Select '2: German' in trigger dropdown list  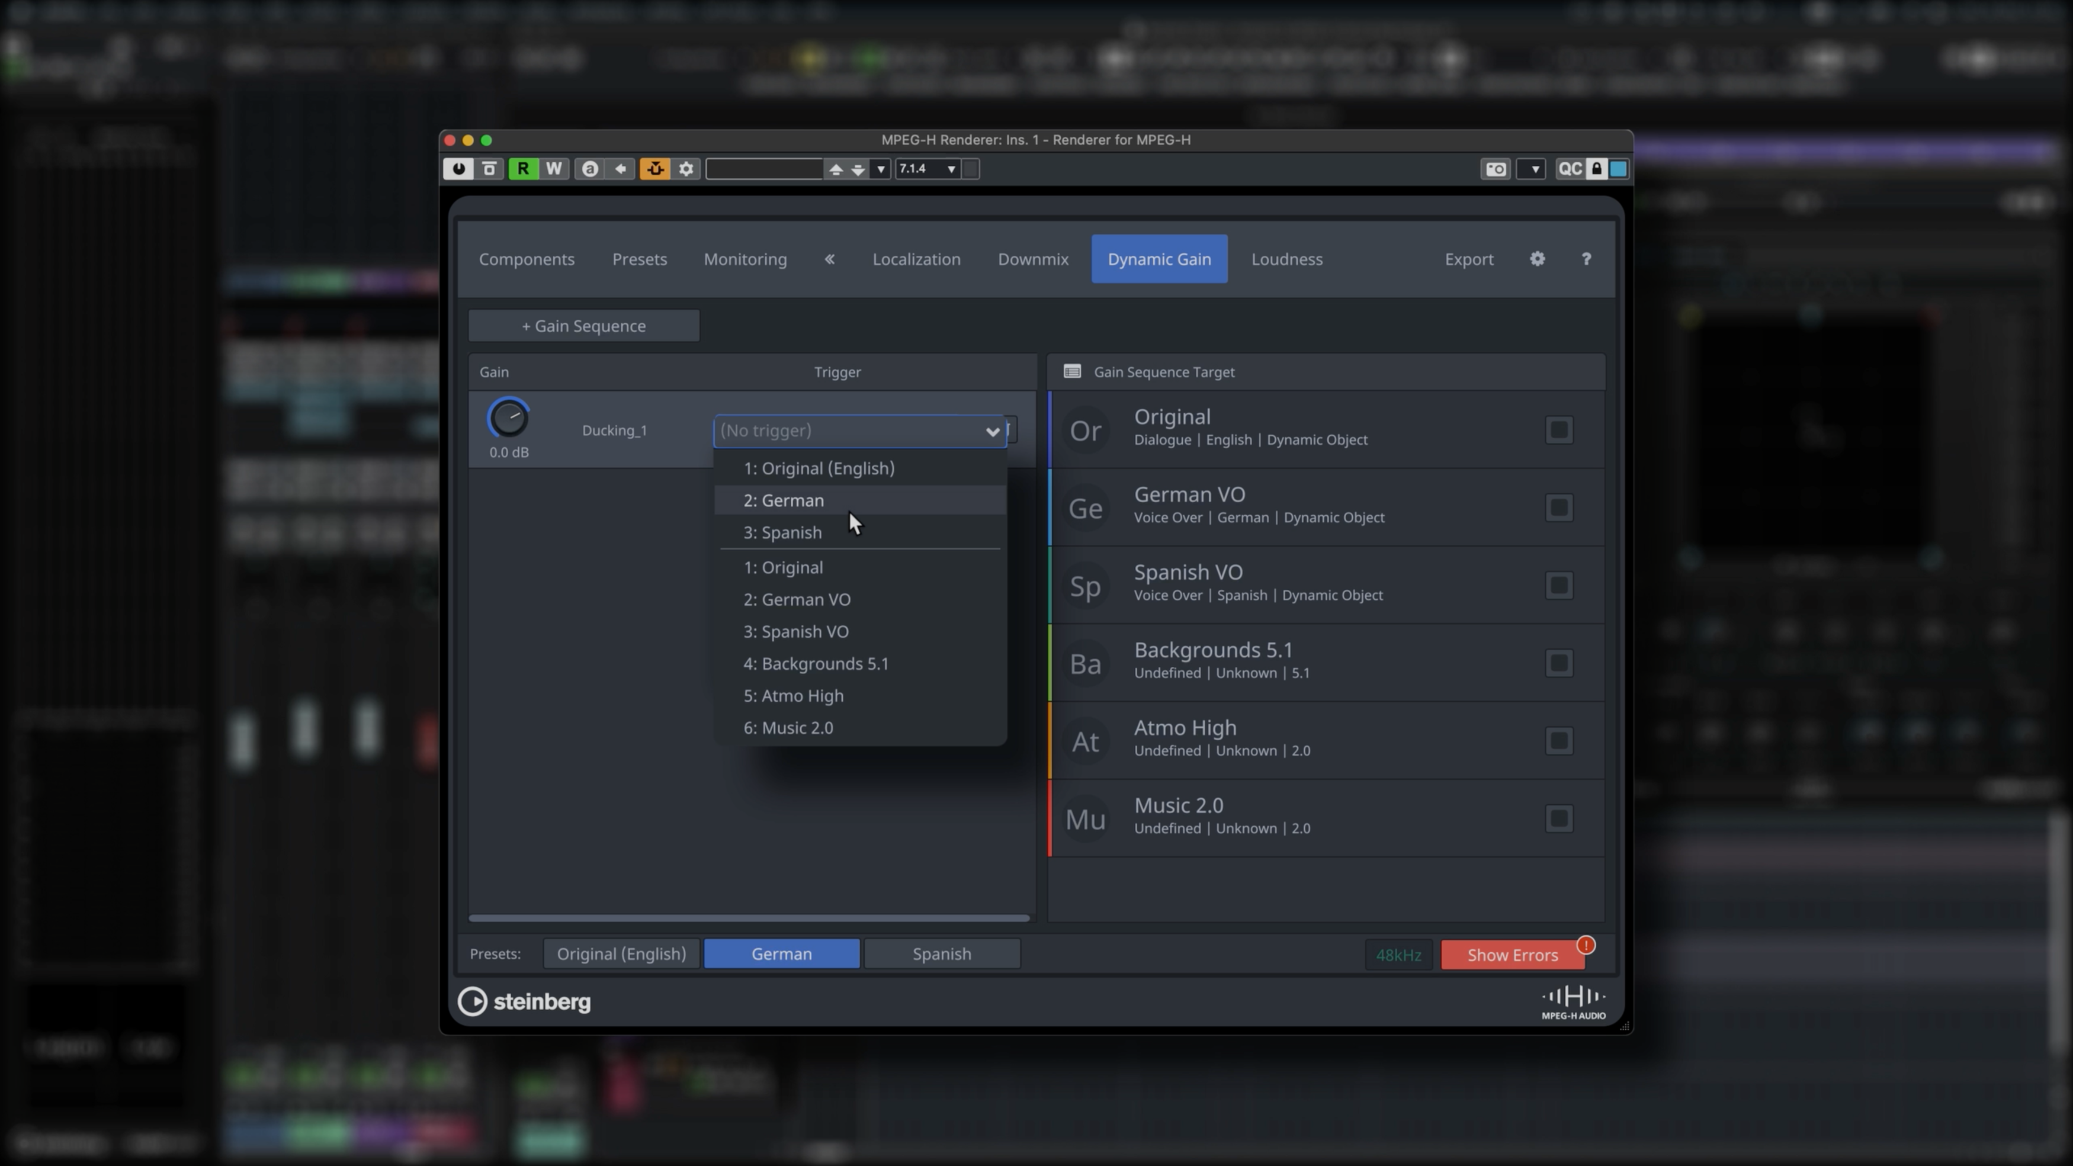click(783, 500)
